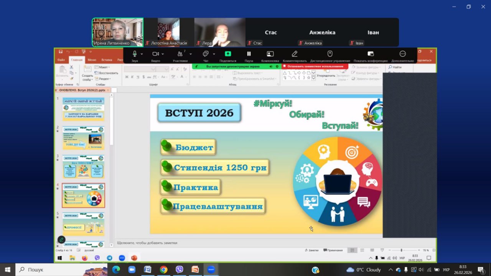Viewport: 491px width, 276px height.
Task: Open Remote control mouse icon
Action: [x=330, y=54]
